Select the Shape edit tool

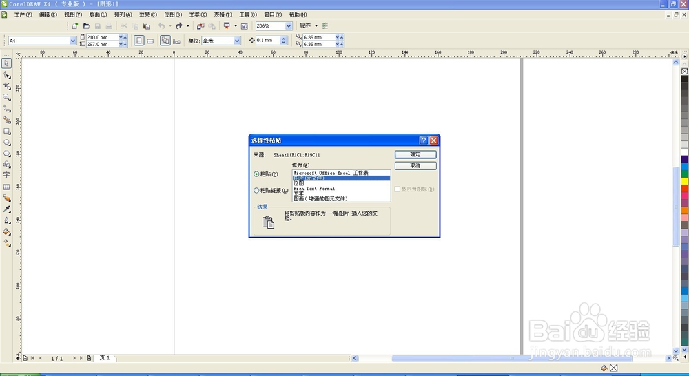point(7,75)
